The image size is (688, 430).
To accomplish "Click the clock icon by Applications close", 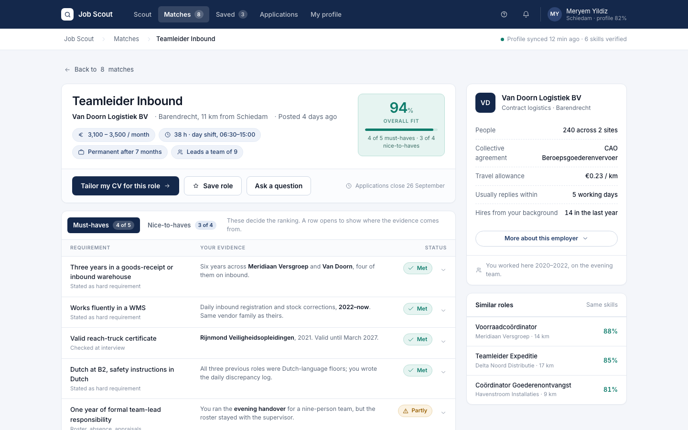I will 349,186.
